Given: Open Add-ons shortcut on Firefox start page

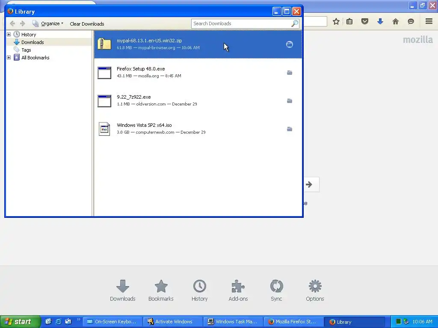Looking at the screenshot, I should point(238,290).
